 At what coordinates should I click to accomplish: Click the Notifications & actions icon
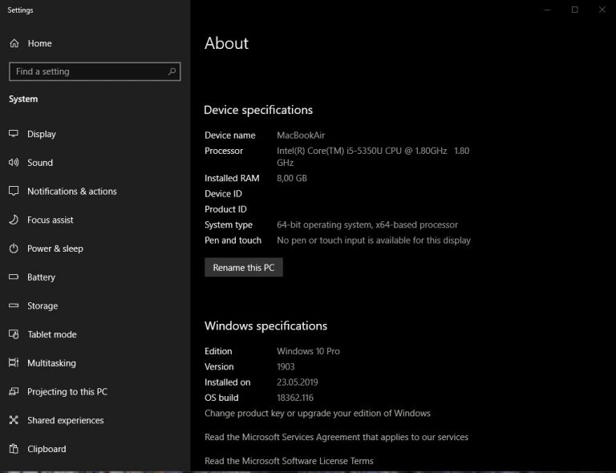pyautogui.click(x=14, y=191)
